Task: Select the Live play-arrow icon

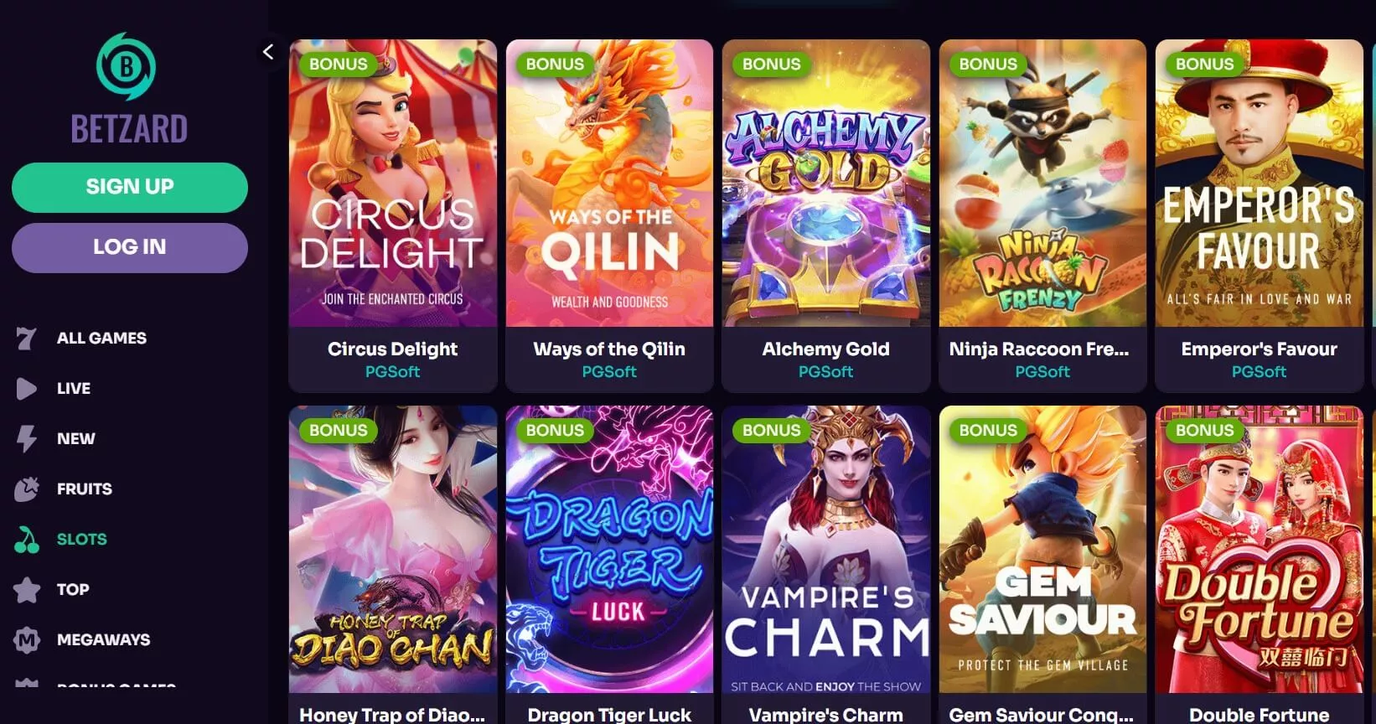Action: point(26,389)
